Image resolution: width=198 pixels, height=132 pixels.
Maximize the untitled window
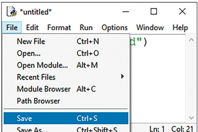154,13
